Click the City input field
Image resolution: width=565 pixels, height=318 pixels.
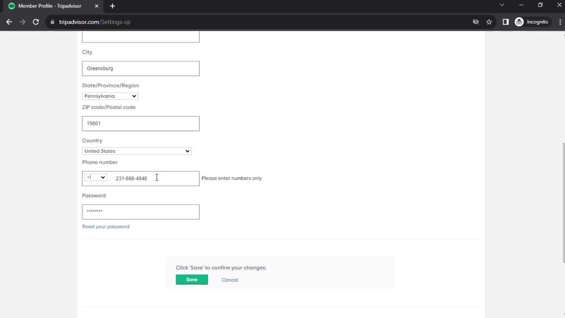point(140,68)
